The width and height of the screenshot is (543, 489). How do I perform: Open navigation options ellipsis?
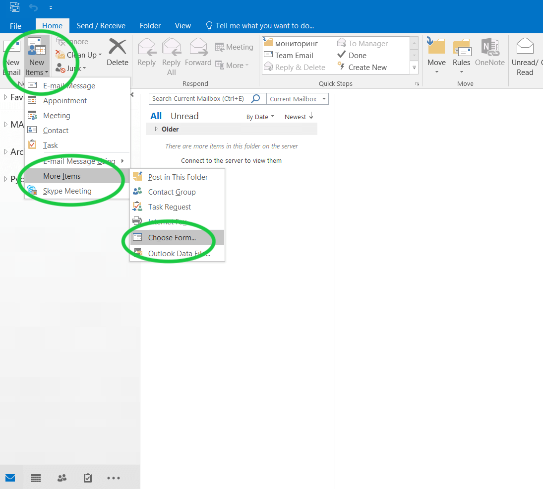coord(114,478)
